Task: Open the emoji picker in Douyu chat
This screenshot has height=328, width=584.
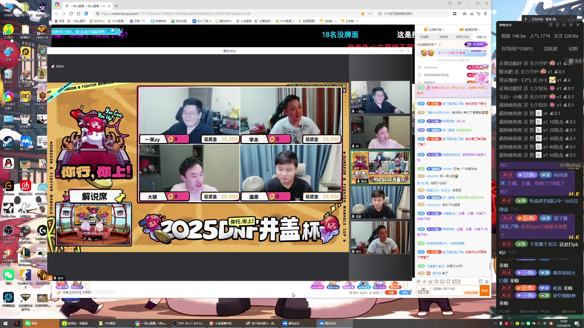Action: [419, 282]
